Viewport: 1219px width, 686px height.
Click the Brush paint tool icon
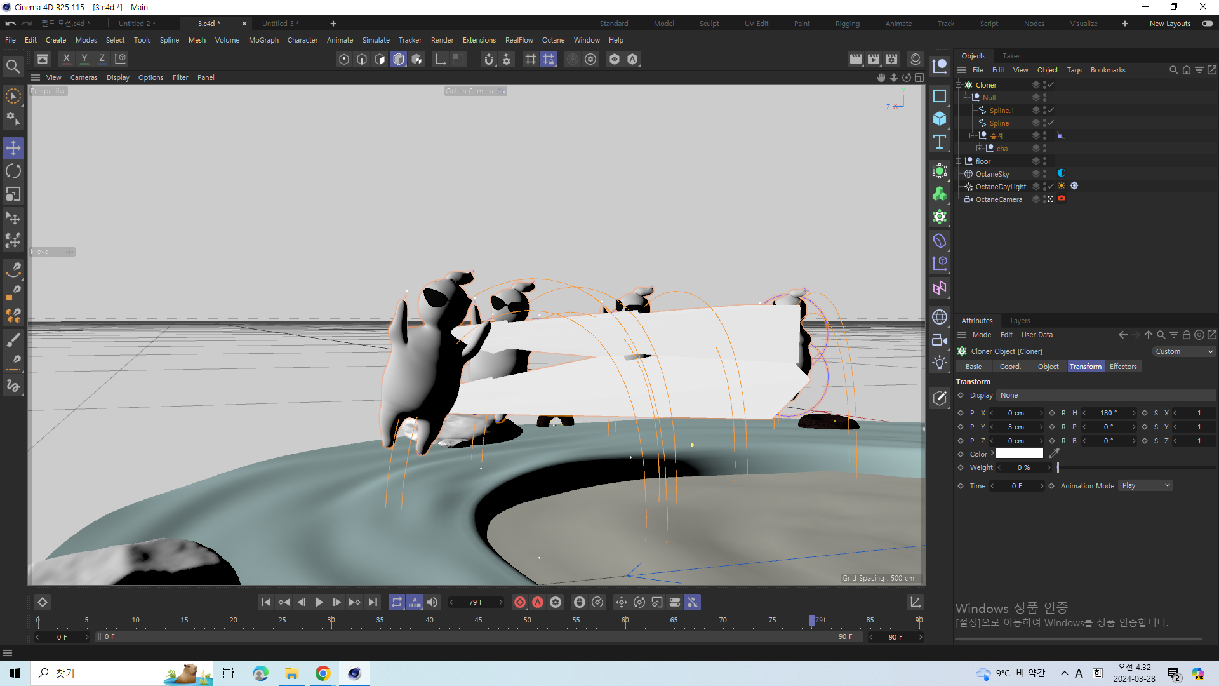(x=13, y=340)
